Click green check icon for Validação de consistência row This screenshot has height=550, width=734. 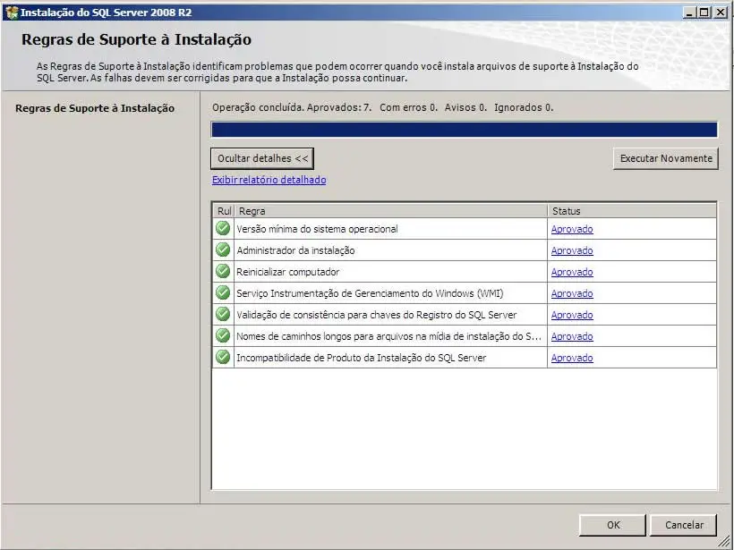coord(223,314)
